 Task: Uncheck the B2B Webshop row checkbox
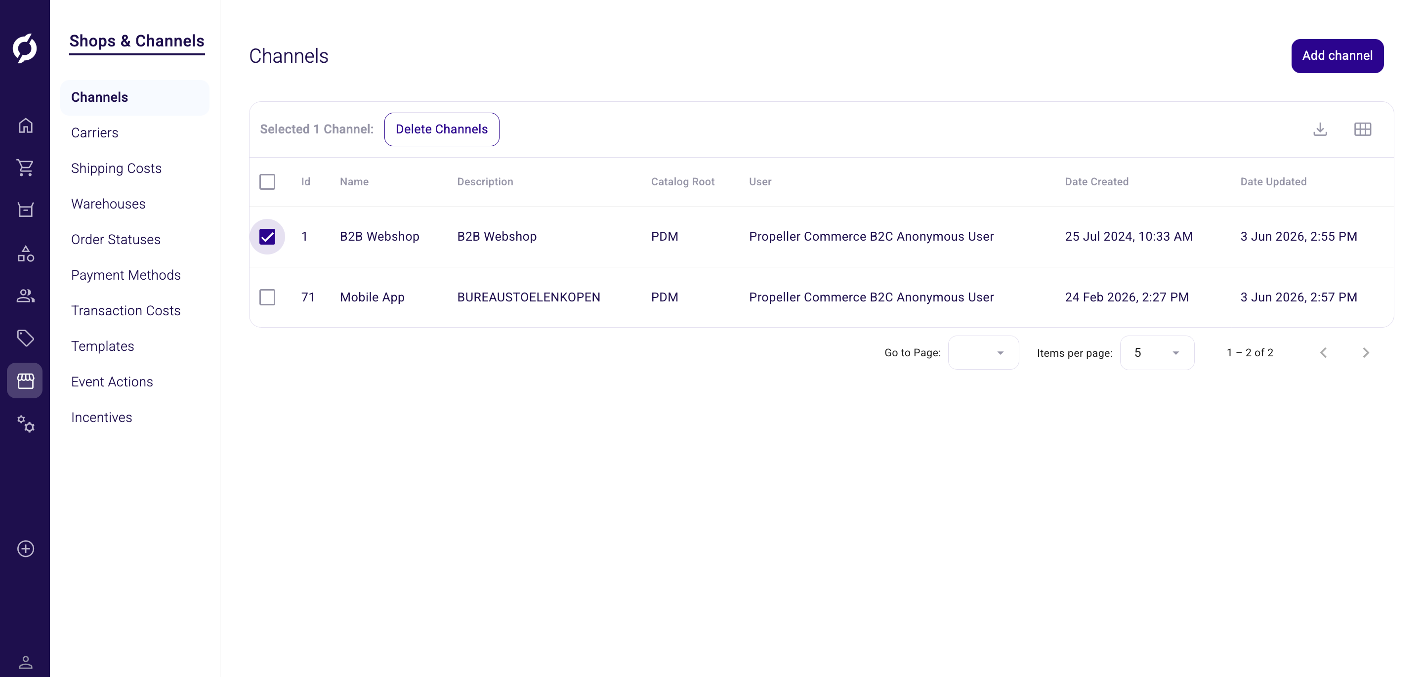pyautogui.click(x=267, y=237)
